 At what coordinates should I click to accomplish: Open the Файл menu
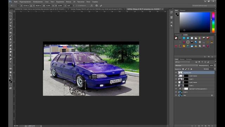click(x=16, y=2)
